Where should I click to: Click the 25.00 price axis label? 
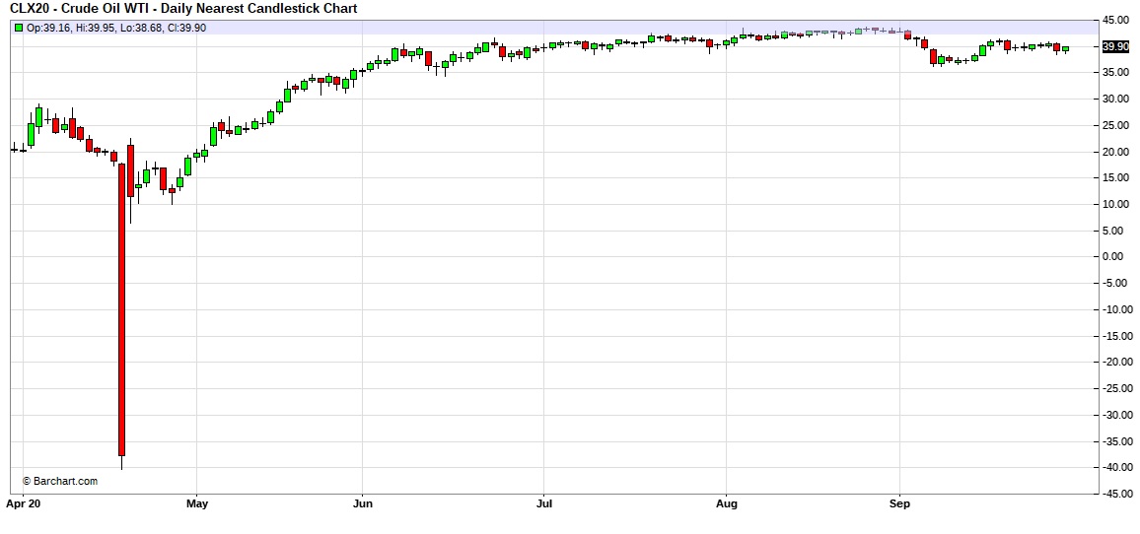[x=1116, y=126]
